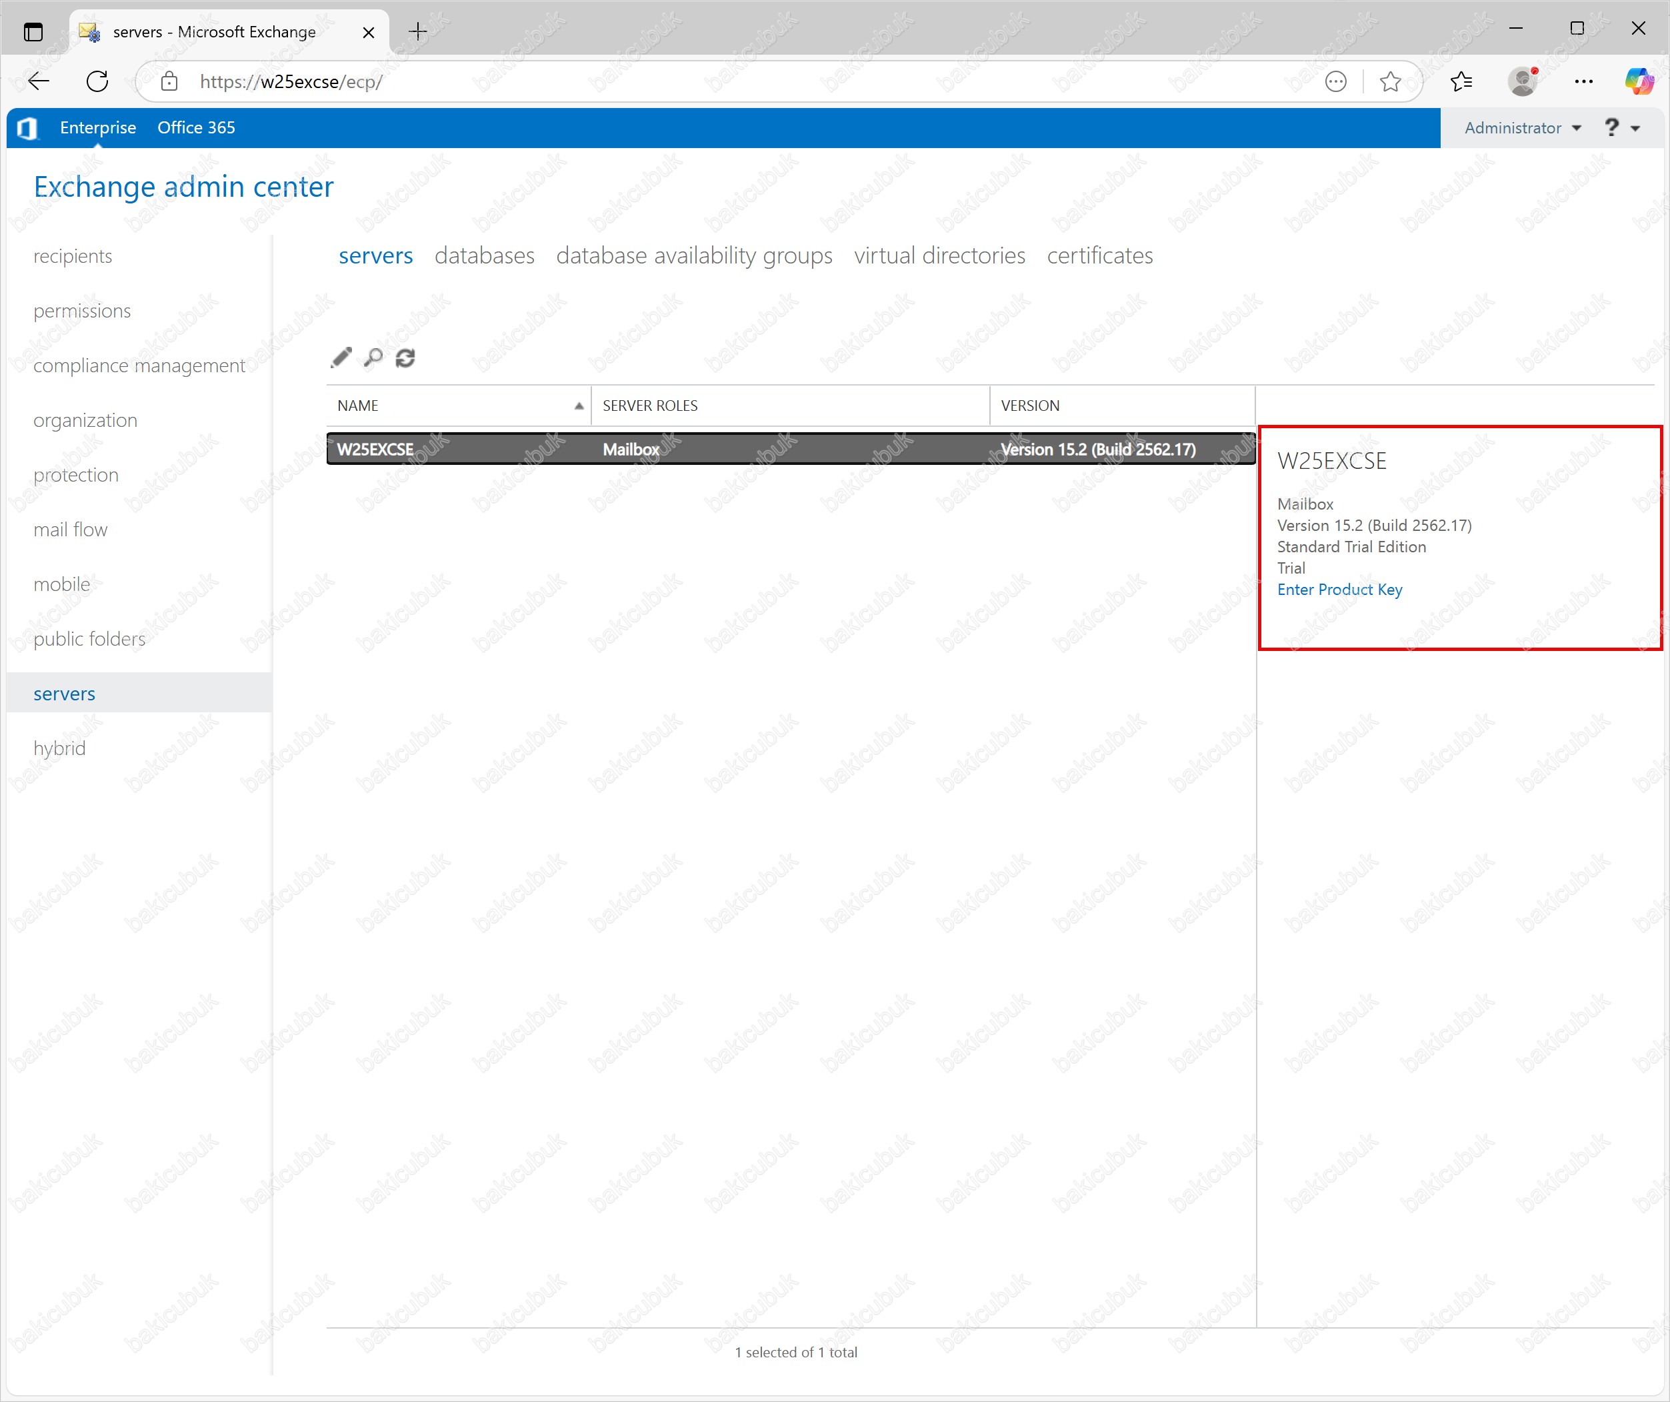Click Version 15.2 (Build 2562.17) cell
Image resolution: width=1670 pixels, height=1402 pixels.
point(1098,450)
